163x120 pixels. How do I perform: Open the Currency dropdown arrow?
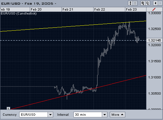pyautogui.click(x=50, y=115)
